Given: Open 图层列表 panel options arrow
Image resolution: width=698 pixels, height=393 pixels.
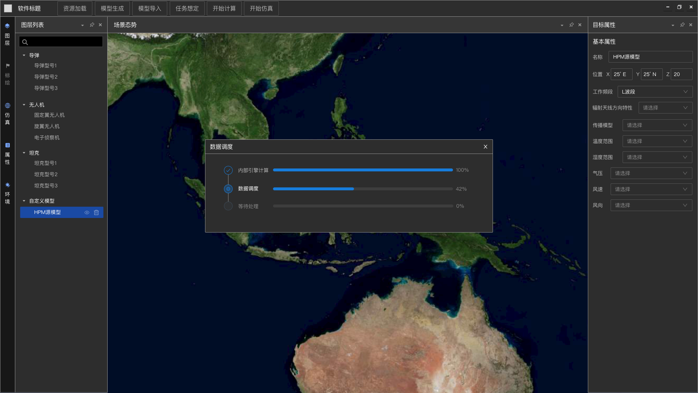Looking at the screenshot, I should tap(83, 25).
